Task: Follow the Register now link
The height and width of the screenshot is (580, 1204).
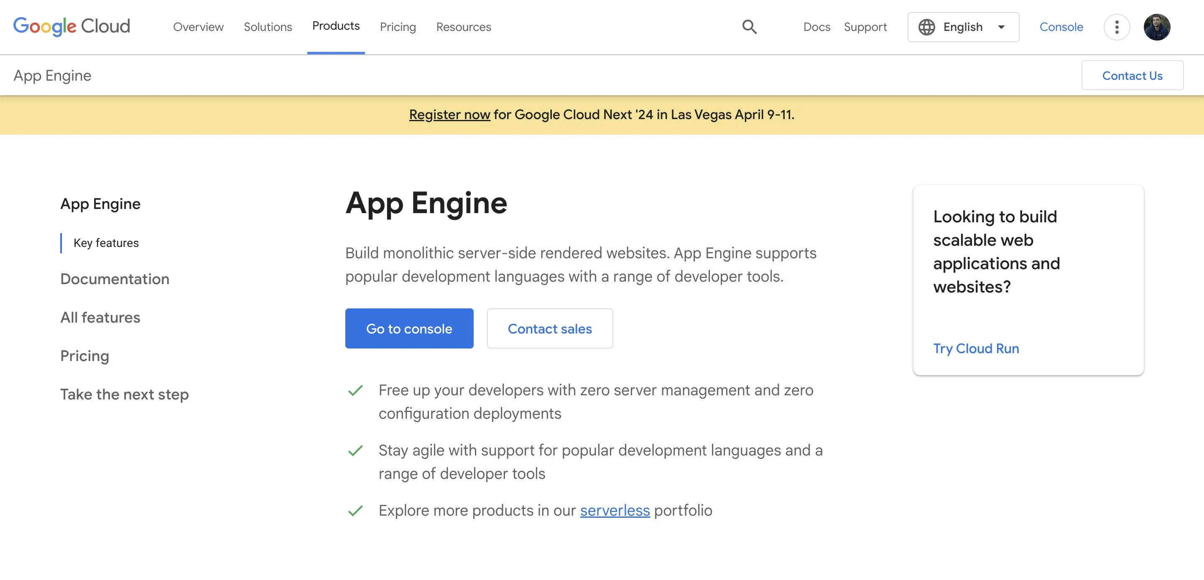Action: click(x=449, y=114)
